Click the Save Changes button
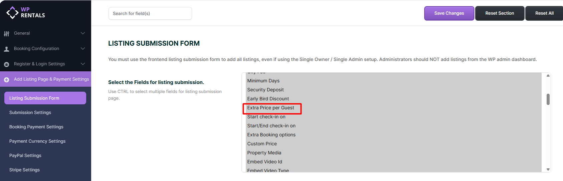 tap(449, 13)
